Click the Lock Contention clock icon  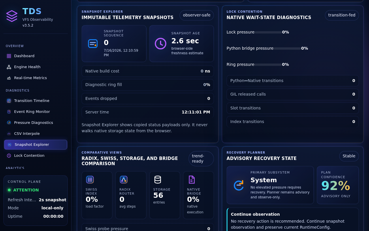(x=9, y=156)
